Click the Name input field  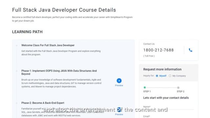[x=168, y=107]
